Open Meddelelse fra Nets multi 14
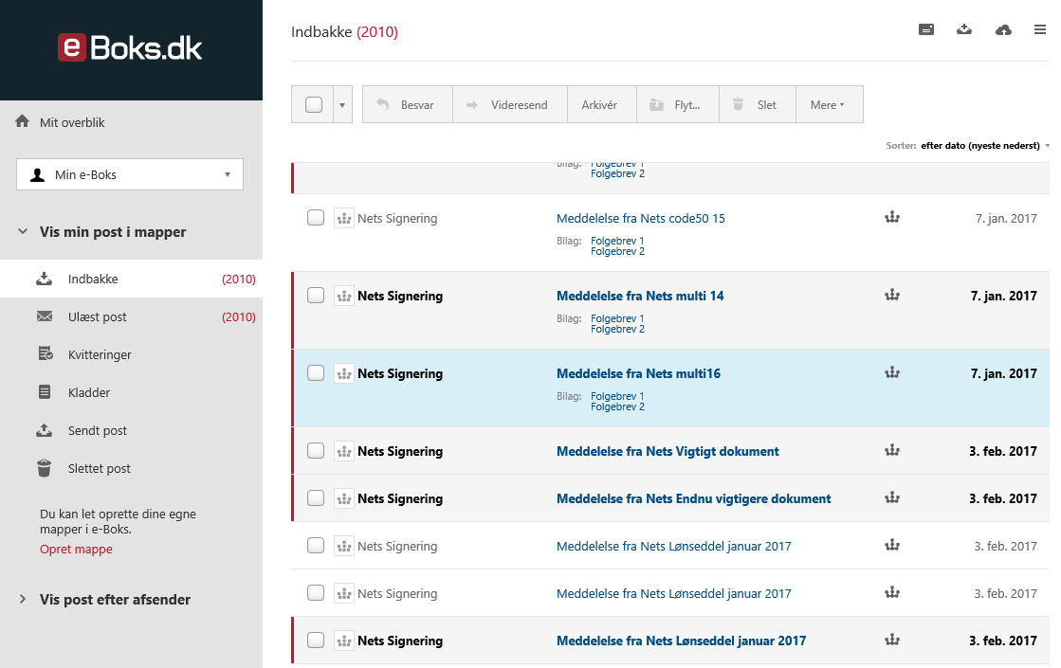Viewport: 1061px width, 668px height. pyautogui.click(x=639, y=297)
